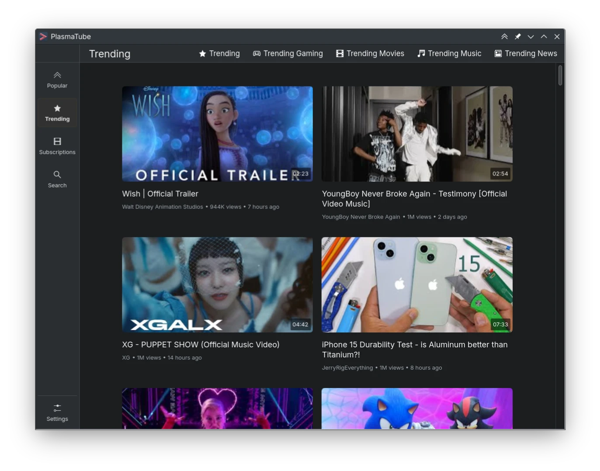Maximize the PlasmaTube window

(544, 37)
